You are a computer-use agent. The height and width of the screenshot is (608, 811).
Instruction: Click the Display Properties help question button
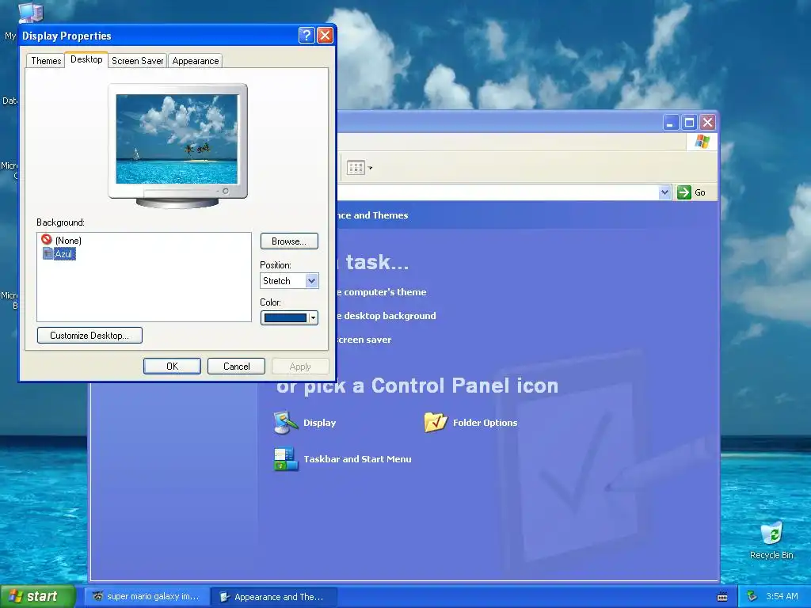pyautogui.click(x=307, y=35)
